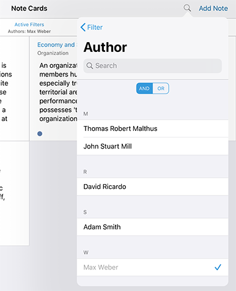This screenshot has width=236, height=291.
Task: Click the blue dot on Organization card
Action: (x=40, y=134)
